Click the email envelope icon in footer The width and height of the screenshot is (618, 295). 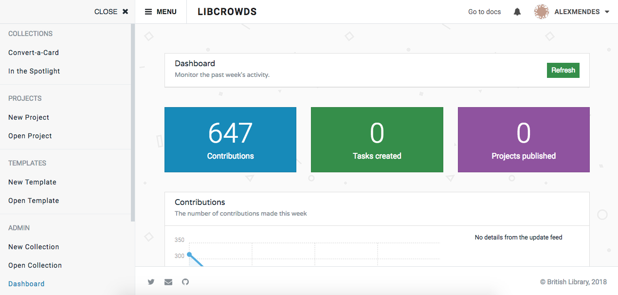[x=168, y=282]
